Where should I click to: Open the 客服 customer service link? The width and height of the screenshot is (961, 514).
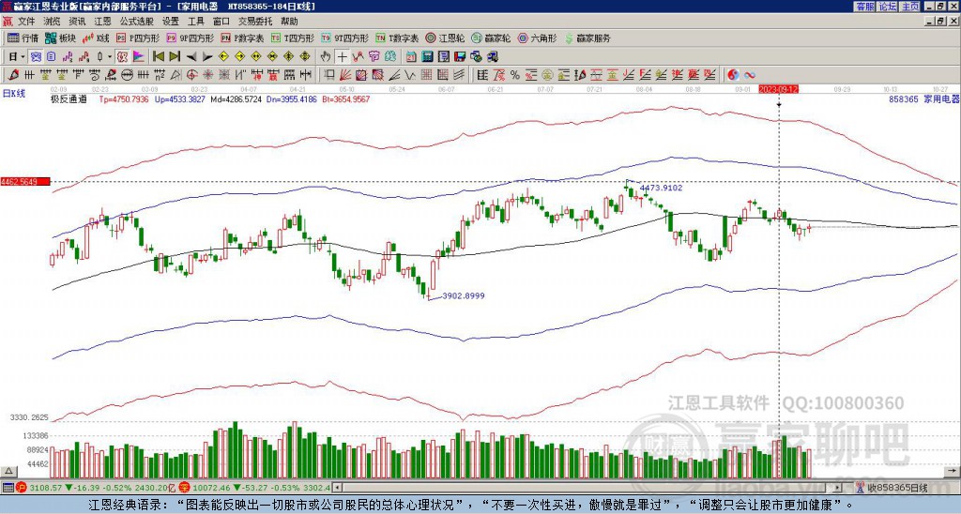[x=865, y=7]
